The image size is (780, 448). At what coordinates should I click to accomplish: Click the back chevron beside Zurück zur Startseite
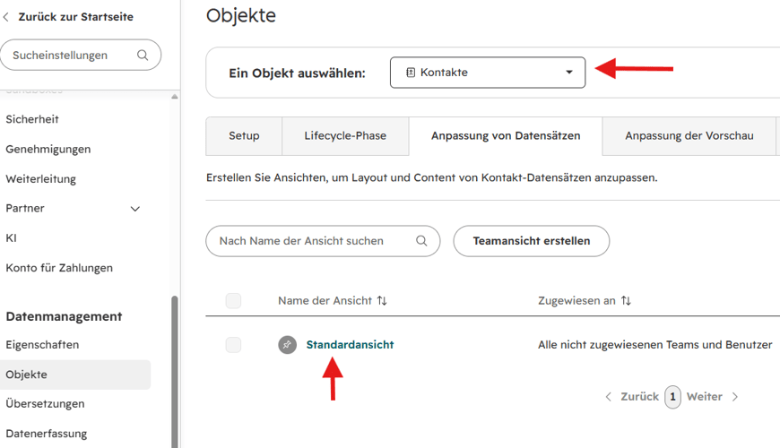pos(6,17)
